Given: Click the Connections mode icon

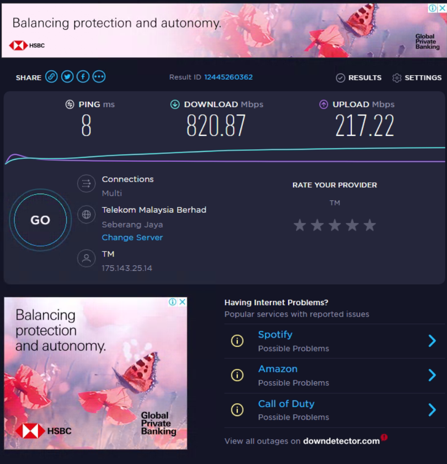Looking at the screenshot, I should coord(87,184).
